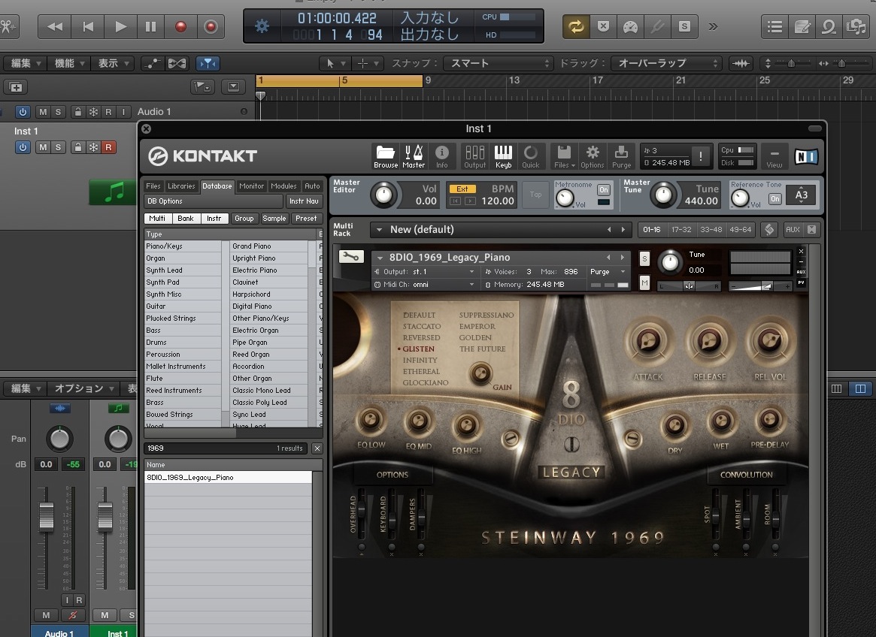Viewport: 876px width, 637px height.
Task: Click the Instr Nav button
Action: pyautogui.click(x=304, y=201)
